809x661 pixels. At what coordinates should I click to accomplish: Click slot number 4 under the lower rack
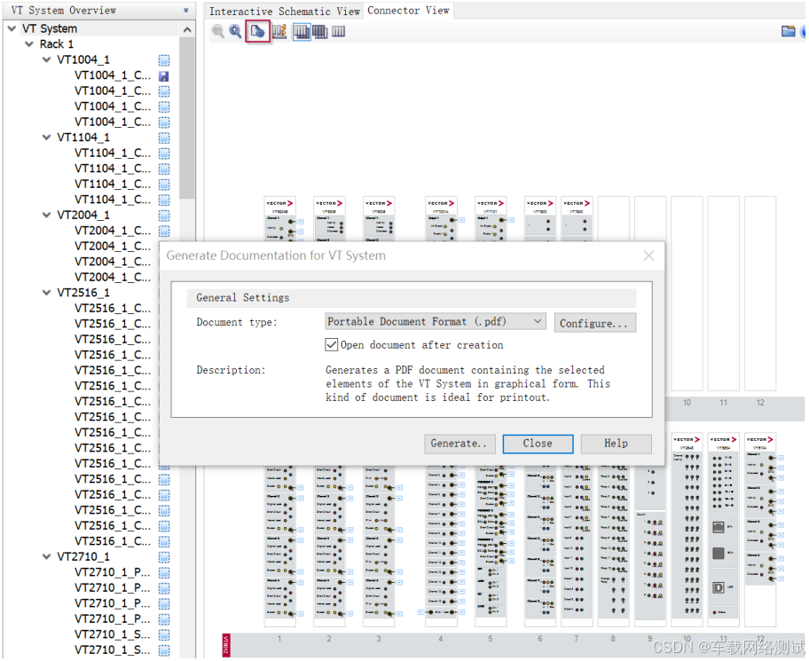[x=440, y=639]
